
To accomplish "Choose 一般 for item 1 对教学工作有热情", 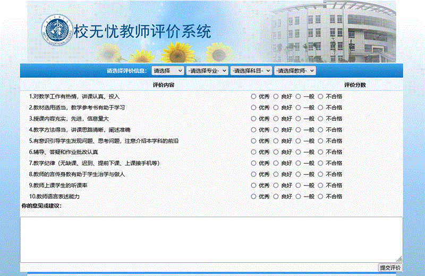I will (x=298, y=96).
